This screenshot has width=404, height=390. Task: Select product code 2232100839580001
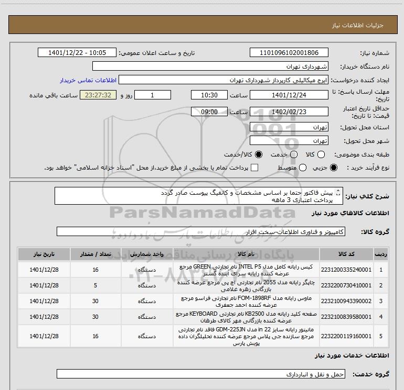pos(346,317)
